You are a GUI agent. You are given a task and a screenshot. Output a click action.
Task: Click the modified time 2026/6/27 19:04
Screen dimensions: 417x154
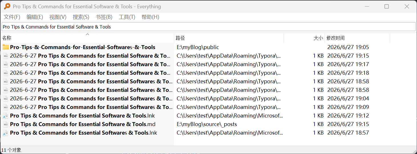coord(348,98)
